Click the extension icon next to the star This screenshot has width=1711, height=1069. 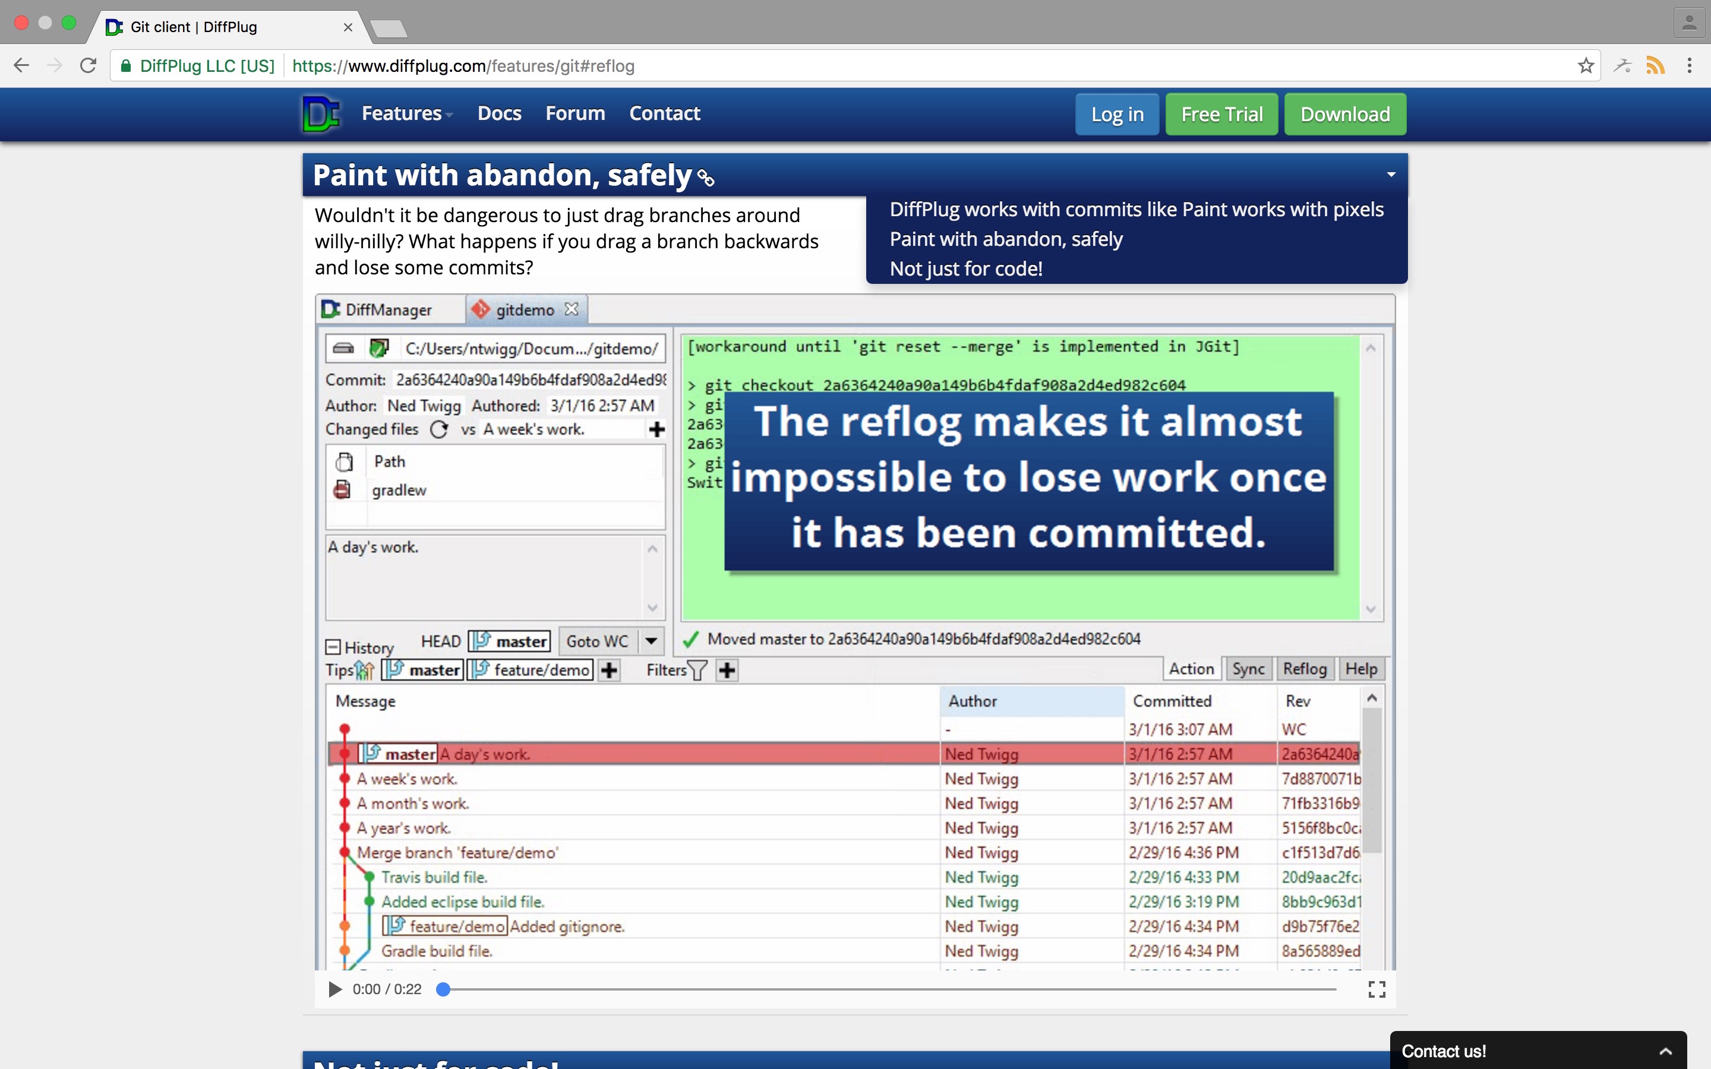click(x=1622, y=66)
